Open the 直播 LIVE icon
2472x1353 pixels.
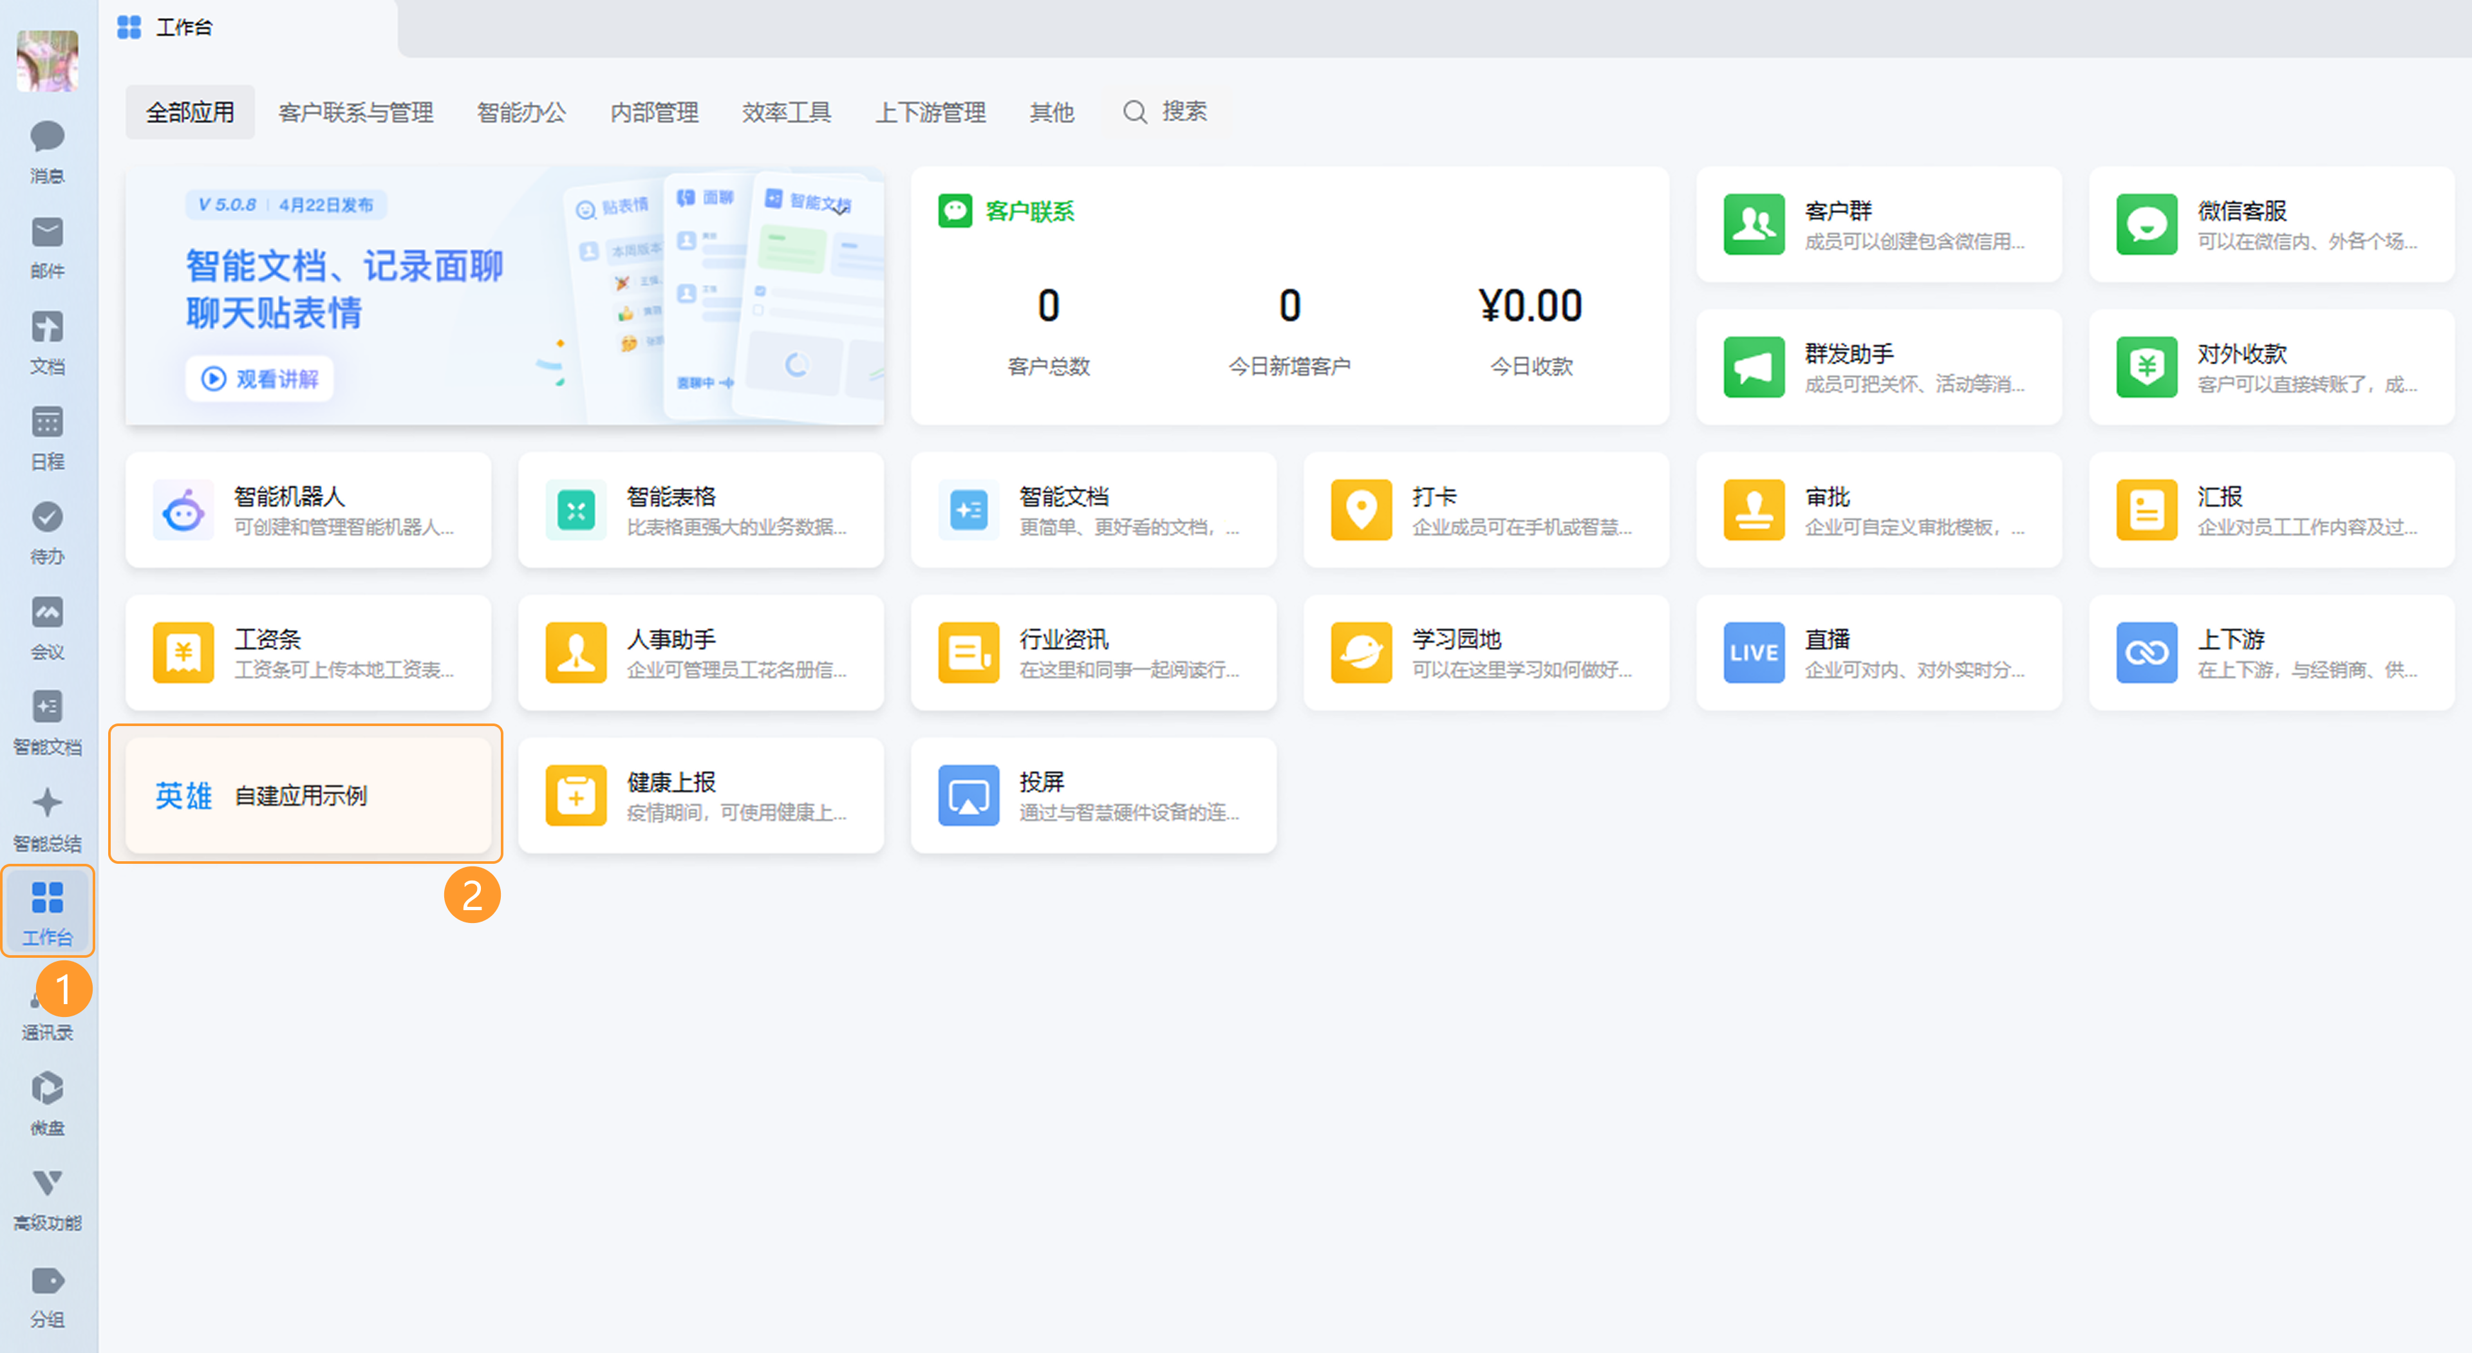pos(1753,653)
